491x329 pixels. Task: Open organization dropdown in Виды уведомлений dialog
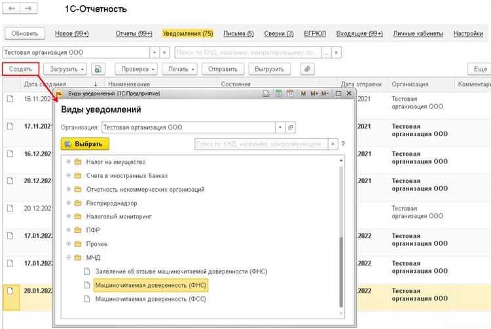coord(280,128)
